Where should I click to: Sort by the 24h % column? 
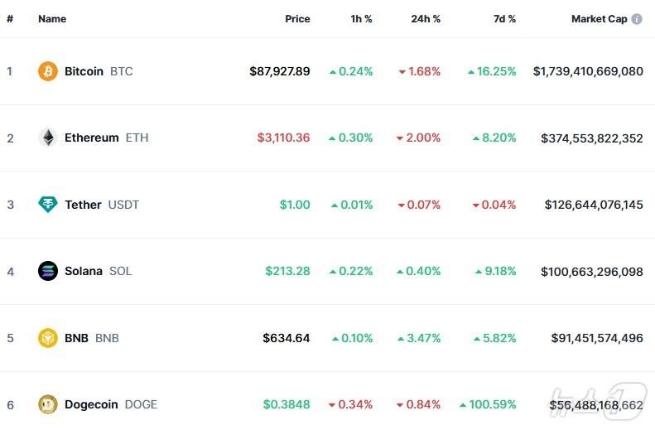tap(426, 19)
